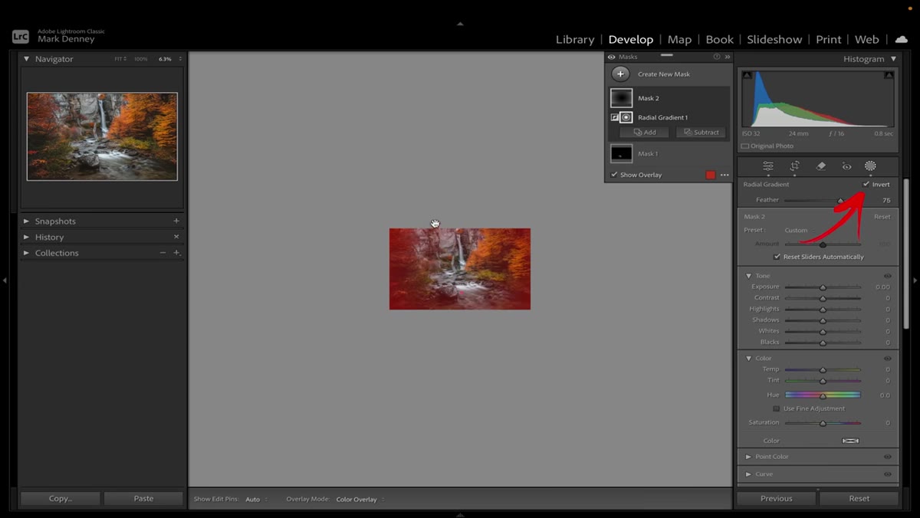Click the Feather slider handle
Screen dimensions: 920x518
[840, 200]
